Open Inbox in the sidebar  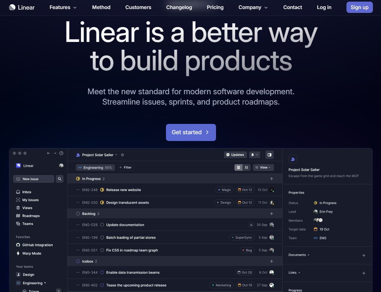pos(24,192)
